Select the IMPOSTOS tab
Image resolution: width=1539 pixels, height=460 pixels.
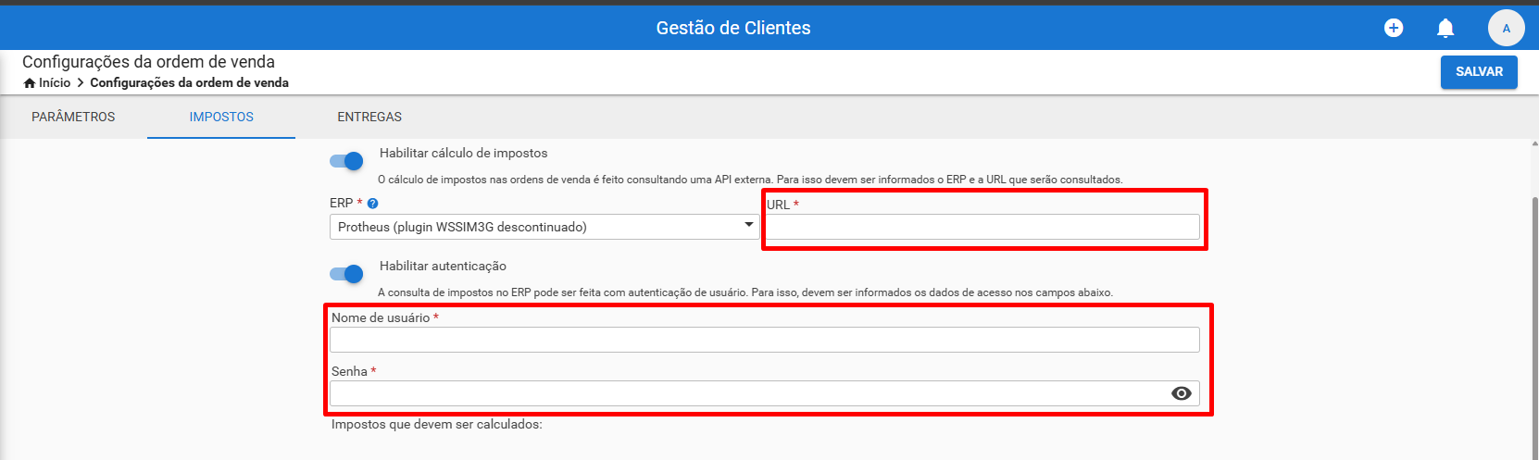(x=221, y=117)
